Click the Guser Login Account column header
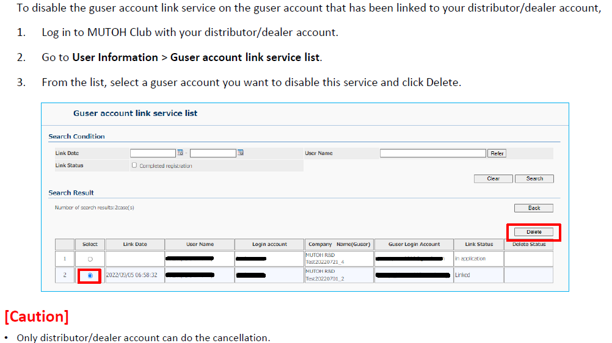The image size is (612, 343). (x=414, y=244)
